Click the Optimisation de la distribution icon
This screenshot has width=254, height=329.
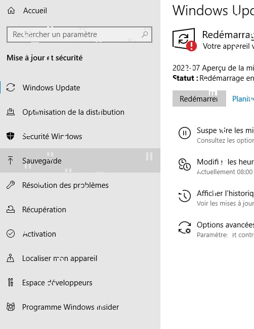pyautogui.click(x=11, y=112)
